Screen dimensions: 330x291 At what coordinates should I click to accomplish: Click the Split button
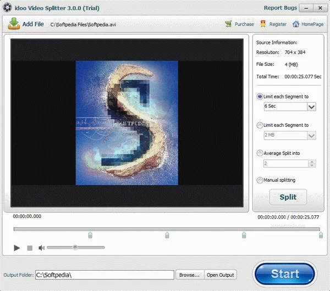pos(288,197)
